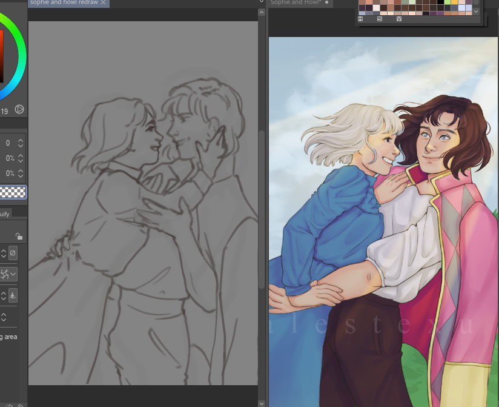
Task: Click the sketch canvas scrollbar down arrow
Action: (262, 403)
